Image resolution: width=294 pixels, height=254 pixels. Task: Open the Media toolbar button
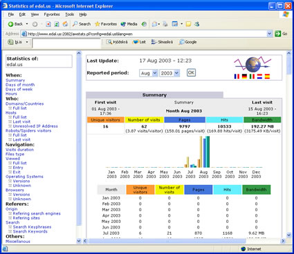129,24
